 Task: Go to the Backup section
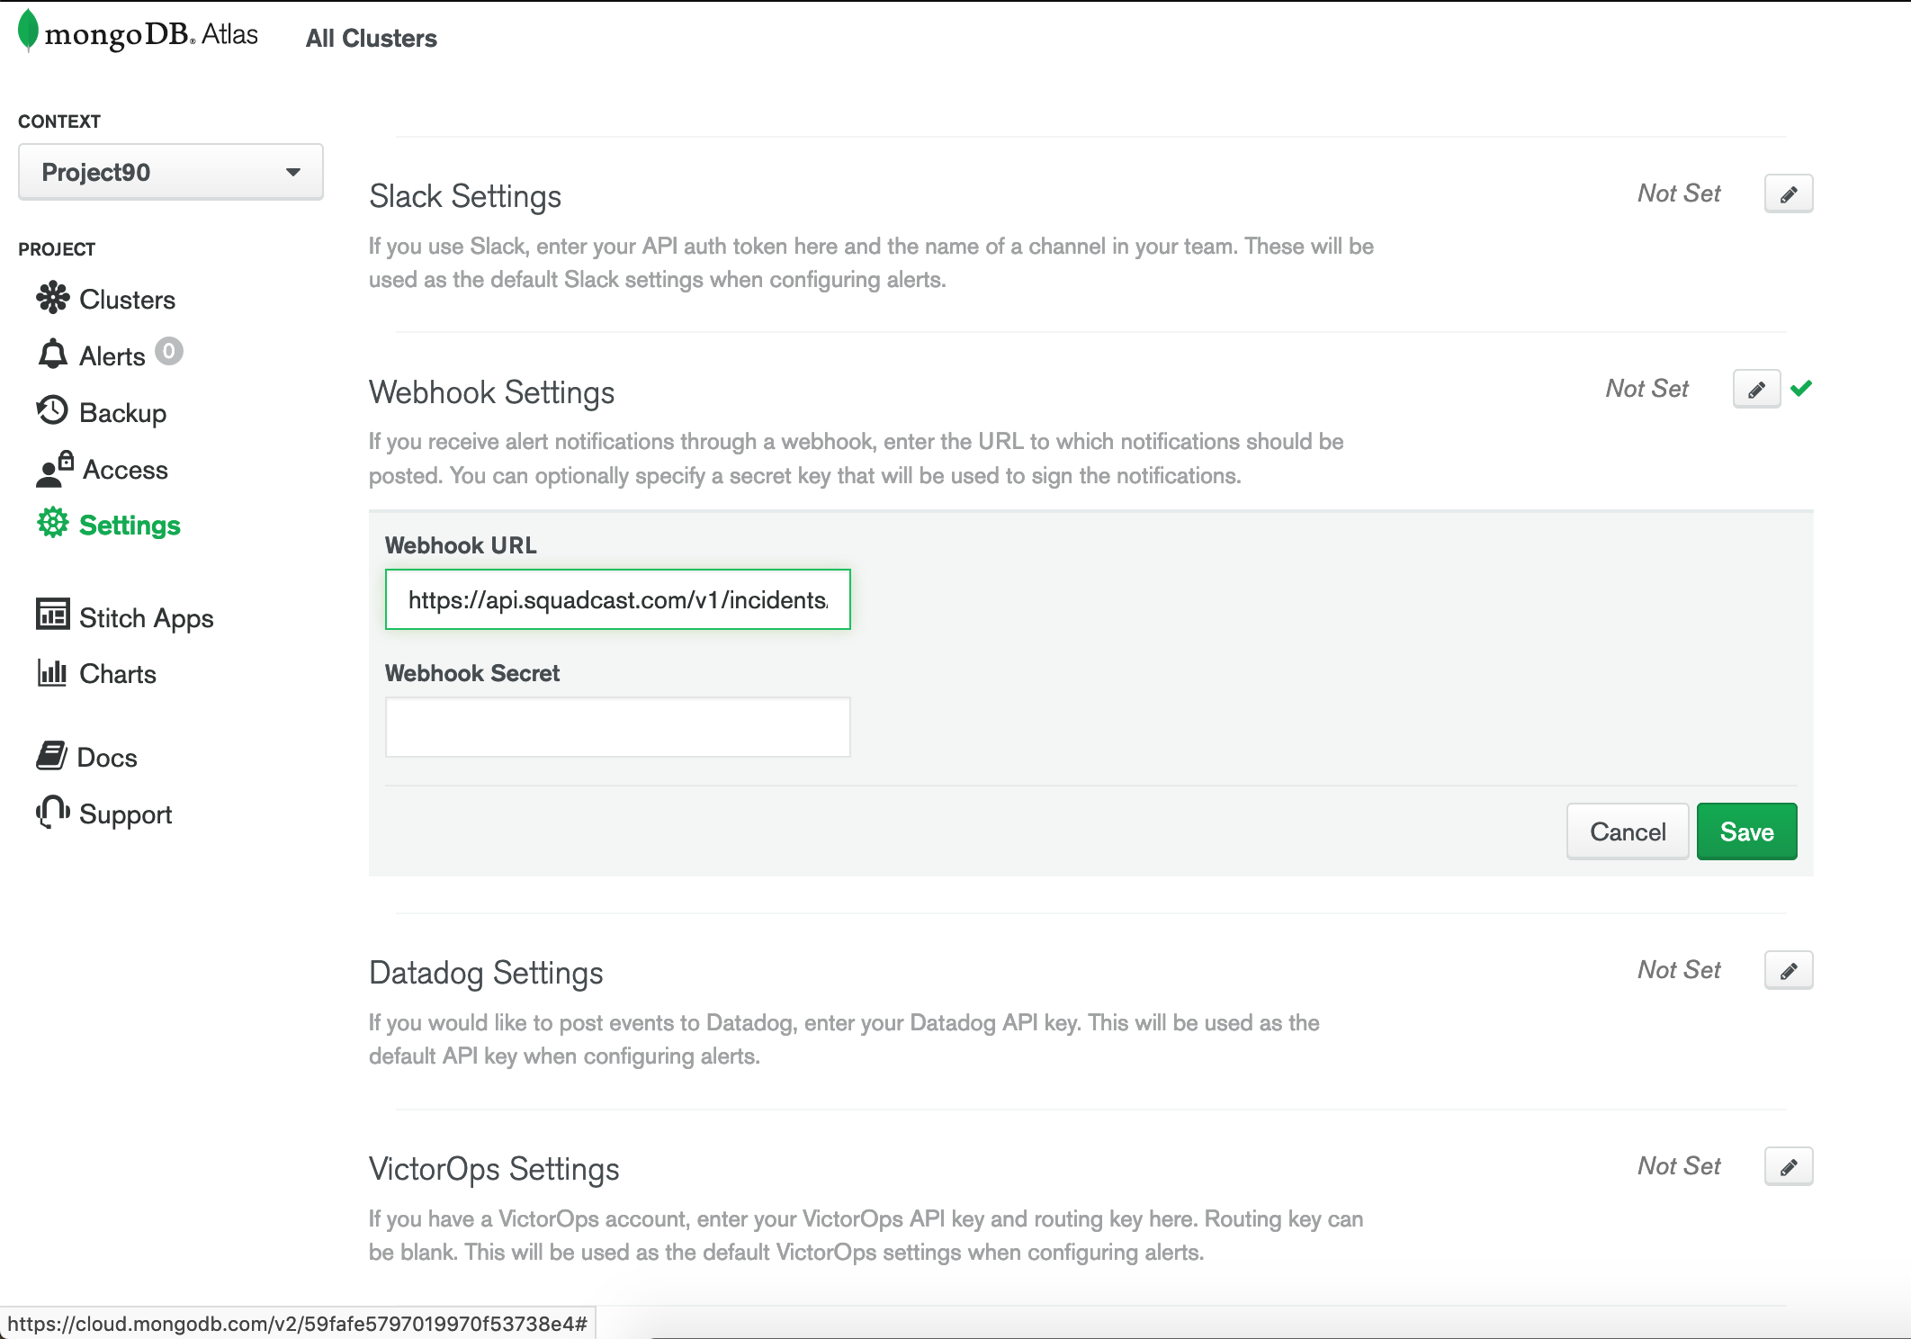click(x=122, y=413)
